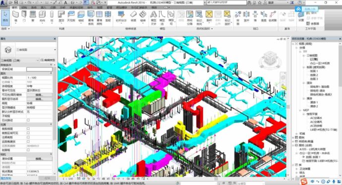The width and height of the screenshot is (342, 185).
Task: Select the Ceiling (天花板) tool
Action: [x=71, y=16]
